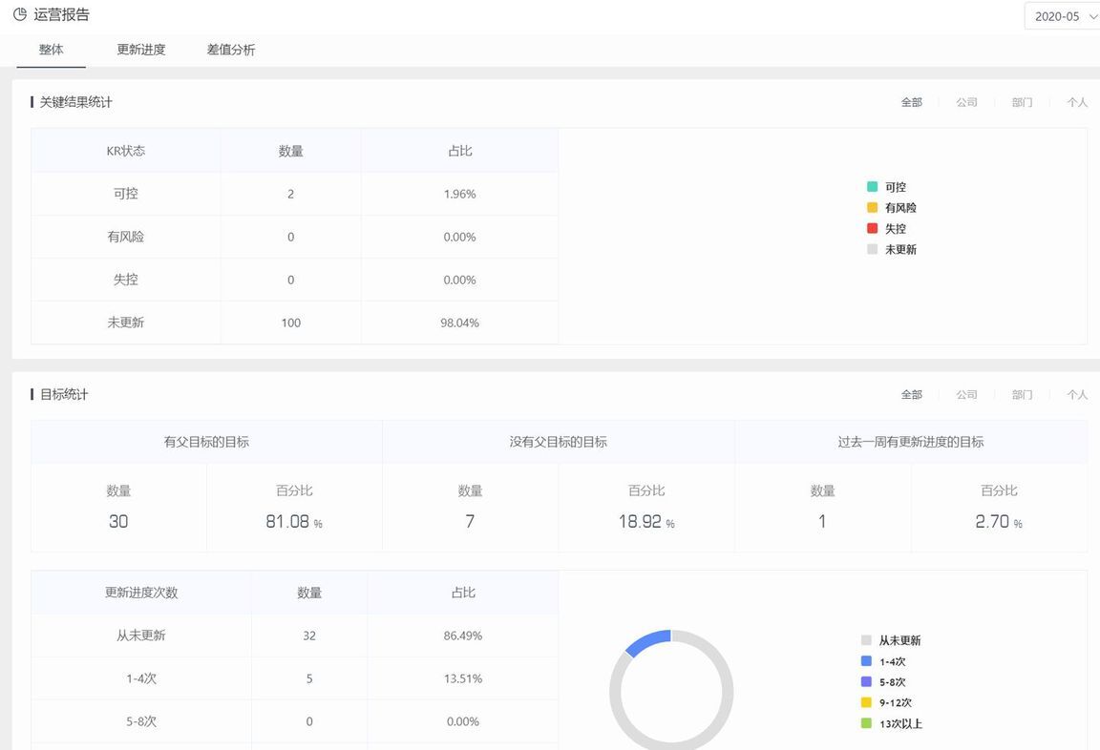Image resolution: width=1100 pixels, height=750 pixels.
Task: Click the 占比 header in the KR table
Action: click(459, 151)
